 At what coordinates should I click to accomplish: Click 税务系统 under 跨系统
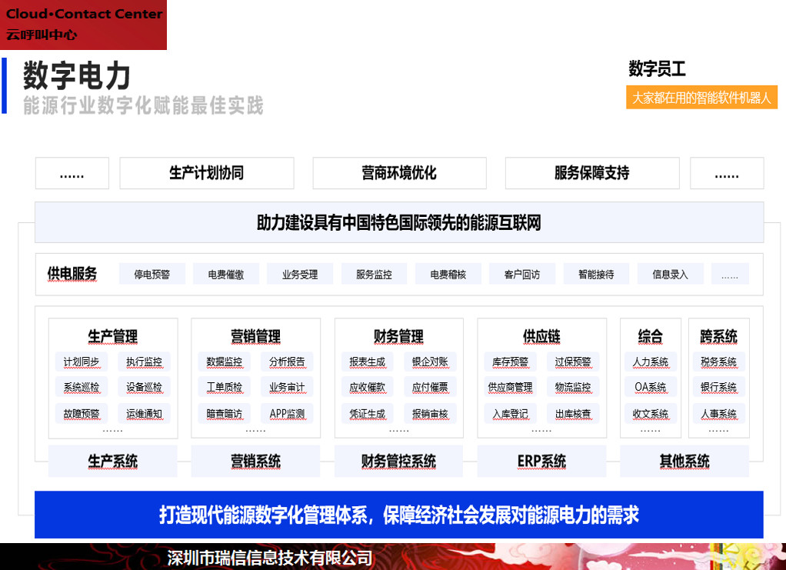(x=719, y=362)
